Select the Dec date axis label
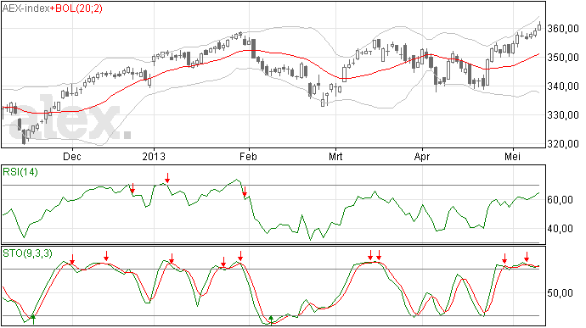The image size is (586, 328). point(71,156)
